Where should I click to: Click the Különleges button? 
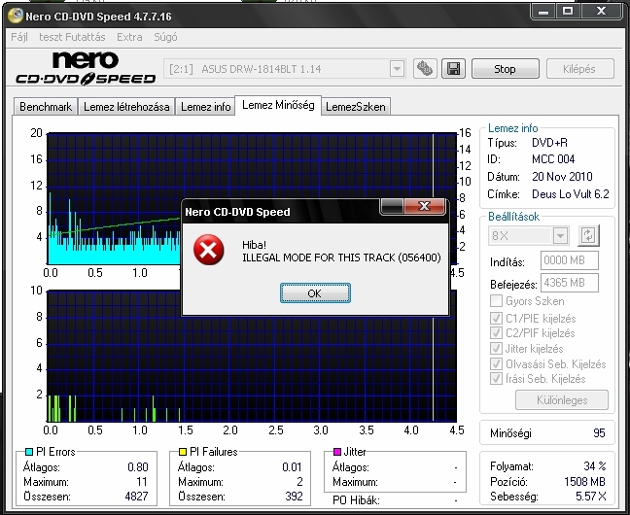tap(562, 400)
